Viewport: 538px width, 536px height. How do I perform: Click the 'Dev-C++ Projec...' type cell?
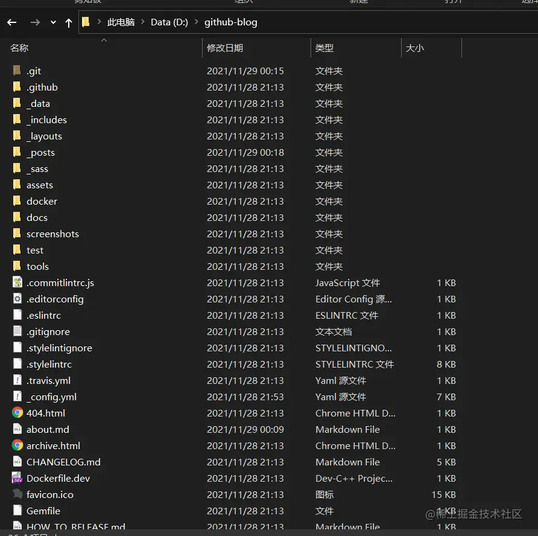tap(354, 479)
